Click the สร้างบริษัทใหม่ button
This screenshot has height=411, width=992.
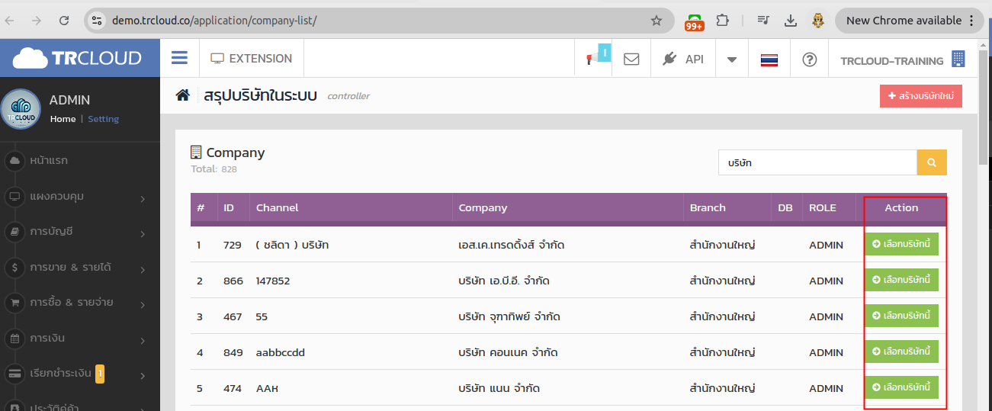coord(920,96)
